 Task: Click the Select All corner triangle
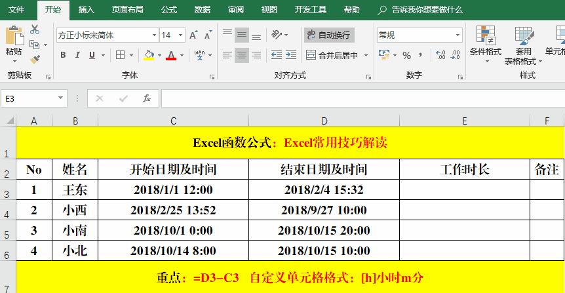[10, 121]
